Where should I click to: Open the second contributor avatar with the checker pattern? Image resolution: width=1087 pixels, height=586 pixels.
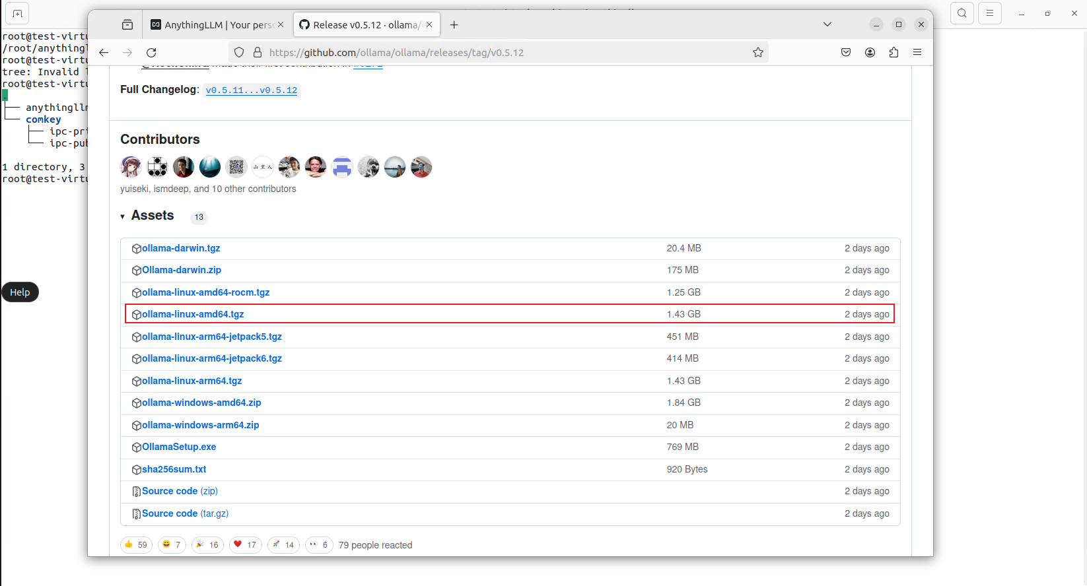(157, 167)
